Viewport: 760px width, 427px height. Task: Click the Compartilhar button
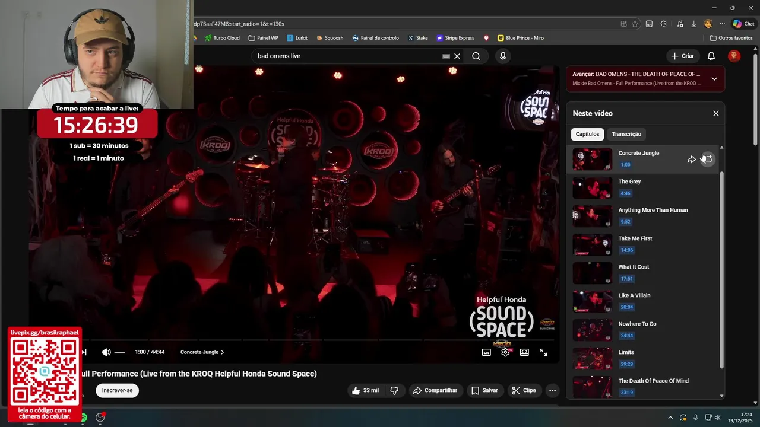pos(435,390)
